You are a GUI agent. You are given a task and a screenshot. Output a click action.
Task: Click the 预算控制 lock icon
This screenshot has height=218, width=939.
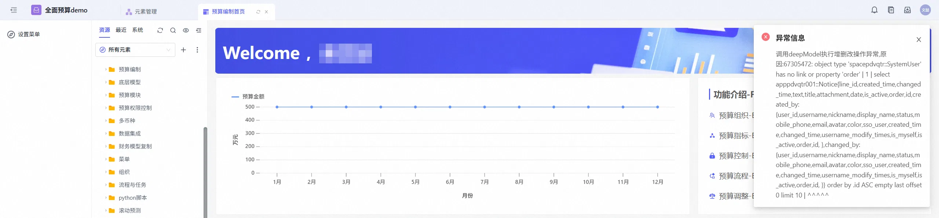click(712, 156)
